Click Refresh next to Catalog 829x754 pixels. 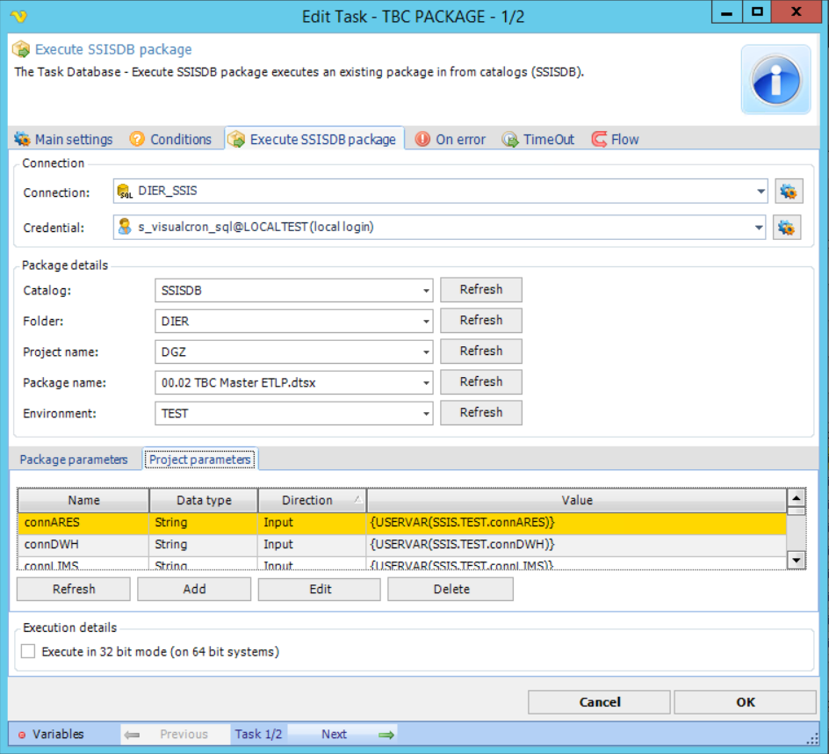click(481, 289)
